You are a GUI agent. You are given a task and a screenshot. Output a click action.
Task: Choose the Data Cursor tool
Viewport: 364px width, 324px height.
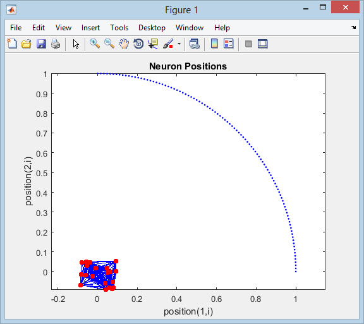[x=153, y=44]
